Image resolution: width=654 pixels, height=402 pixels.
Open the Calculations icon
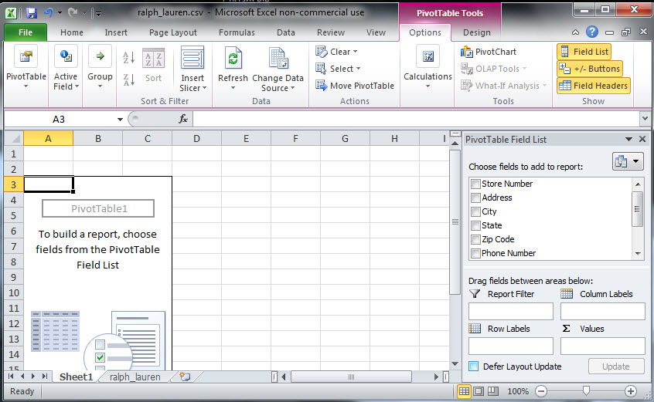[428, 56]
